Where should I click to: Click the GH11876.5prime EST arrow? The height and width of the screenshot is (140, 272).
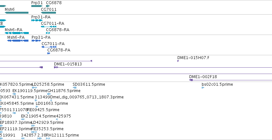point(49,94)
